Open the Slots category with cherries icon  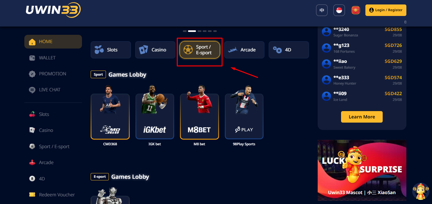110,50
